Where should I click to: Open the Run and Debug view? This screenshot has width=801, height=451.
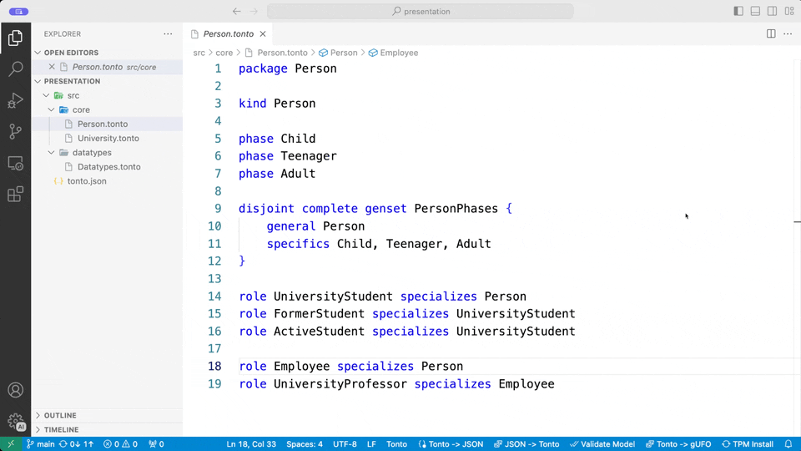15,100
